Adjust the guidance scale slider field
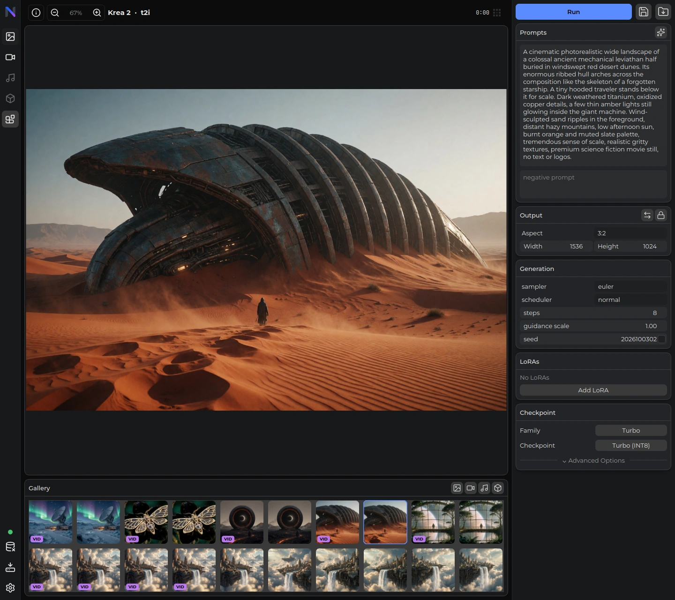The width and height of the screenshot is (675, 600). point(593,326)
